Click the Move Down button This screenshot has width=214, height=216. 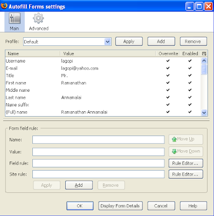coord(186,151)
